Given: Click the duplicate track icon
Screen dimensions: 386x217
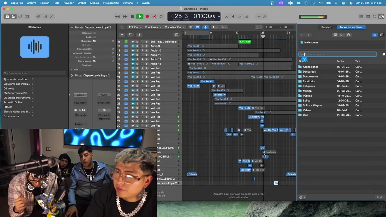Looking at the screenshot, I should tap(131, 35).
